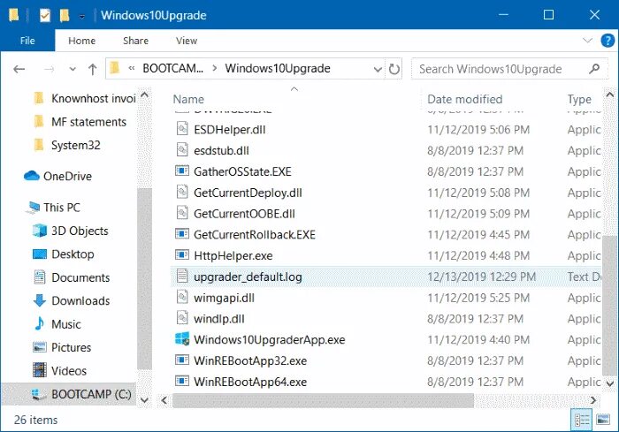Sort by the Type column header
Screen dimensions: 619x432
(x=579, y=100)
